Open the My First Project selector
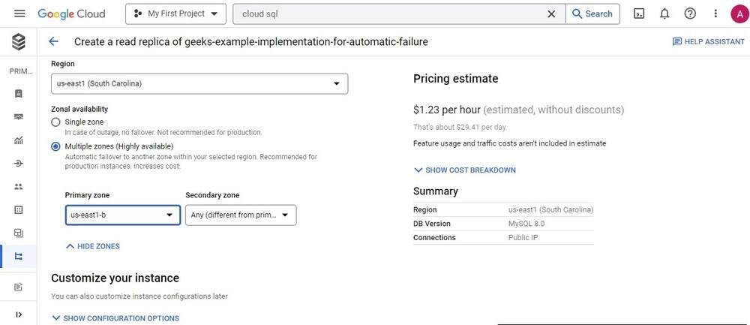 pyautogui.click(x=175, y=14)
